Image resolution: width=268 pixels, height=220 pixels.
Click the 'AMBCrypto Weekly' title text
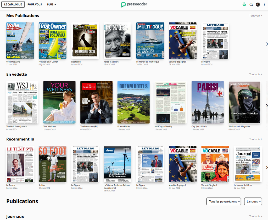[x=163, y=127]
